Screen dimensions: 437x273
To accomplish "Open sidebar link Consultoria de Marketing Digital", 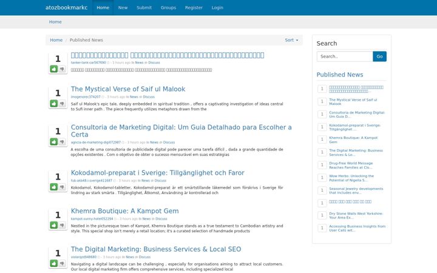I will [x=357, y=115].
